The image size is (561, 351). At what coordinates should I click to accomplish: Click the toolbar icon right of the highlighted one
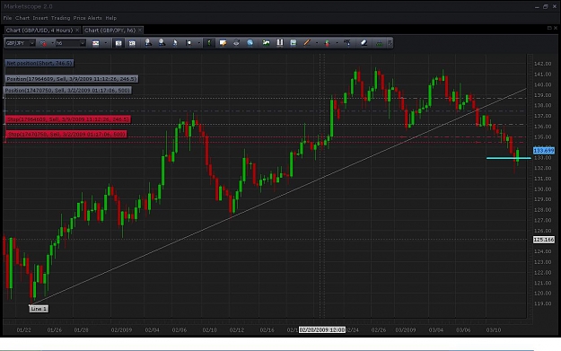[x=132, y=43]
